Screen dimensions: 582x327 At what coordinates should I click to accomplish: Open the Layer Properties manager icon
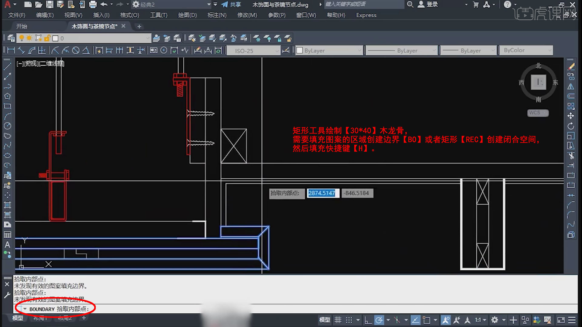11,38
